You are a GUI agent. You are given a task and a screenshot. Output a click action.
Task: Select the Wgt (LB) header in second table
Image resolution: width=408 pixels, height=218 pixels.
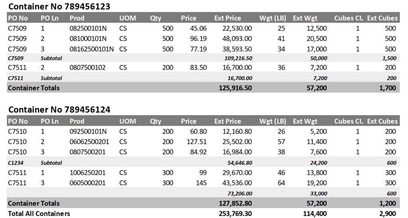[273, 121]
